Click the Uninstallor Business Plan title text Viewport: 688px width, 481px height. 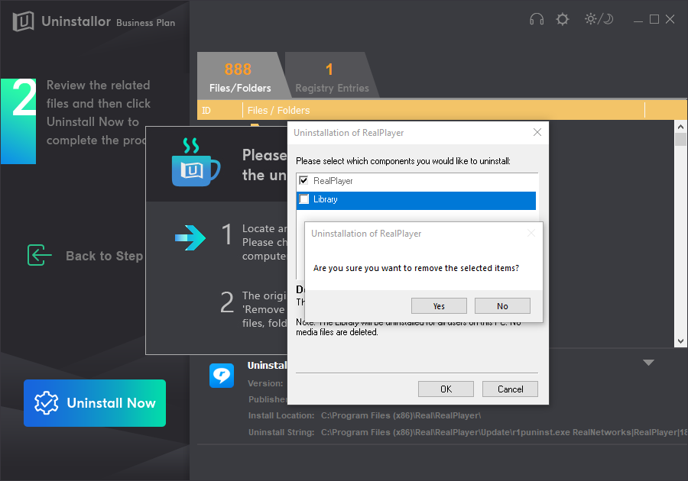point(108,21)
